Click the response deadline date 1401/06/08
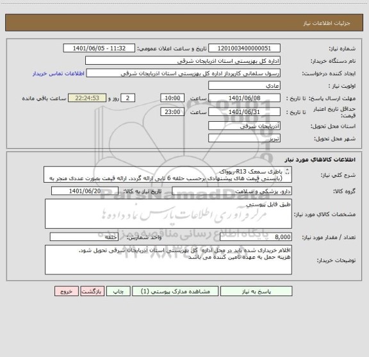 [244, 98]
